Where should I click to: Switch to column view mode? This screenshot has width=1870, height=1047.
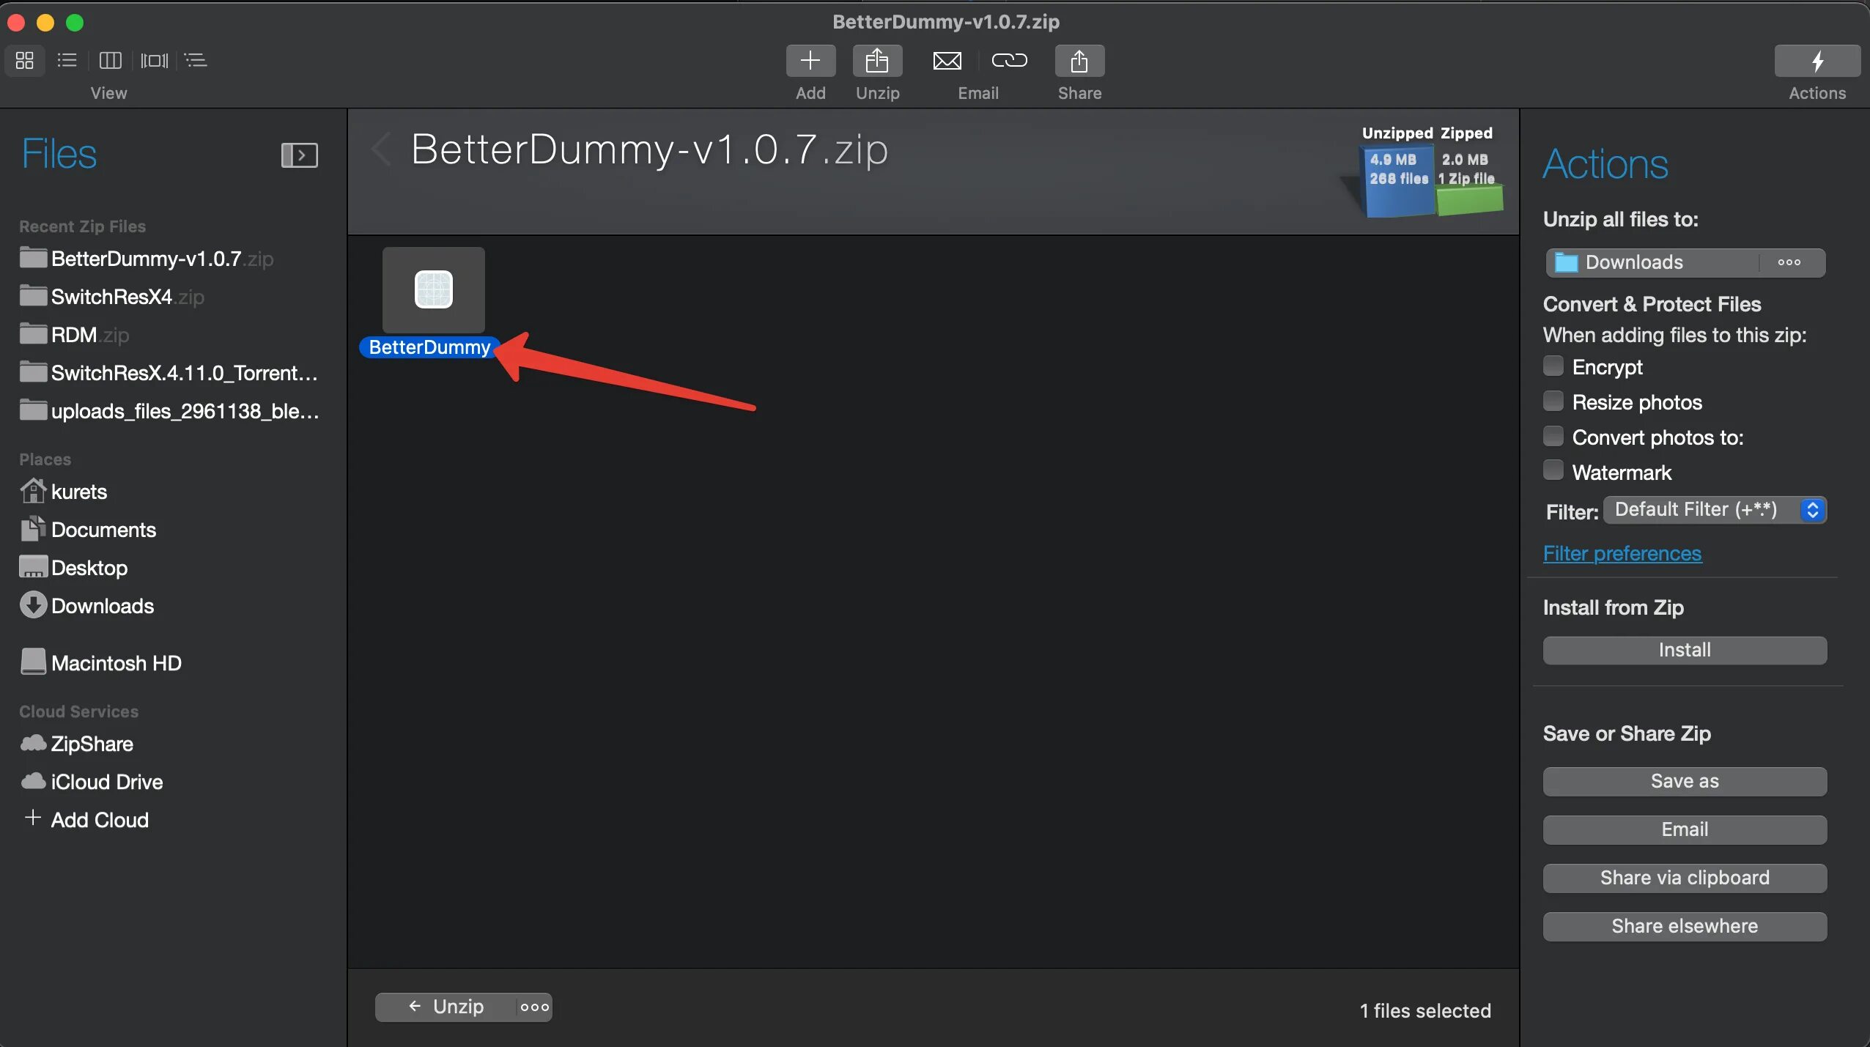point(110,60)
